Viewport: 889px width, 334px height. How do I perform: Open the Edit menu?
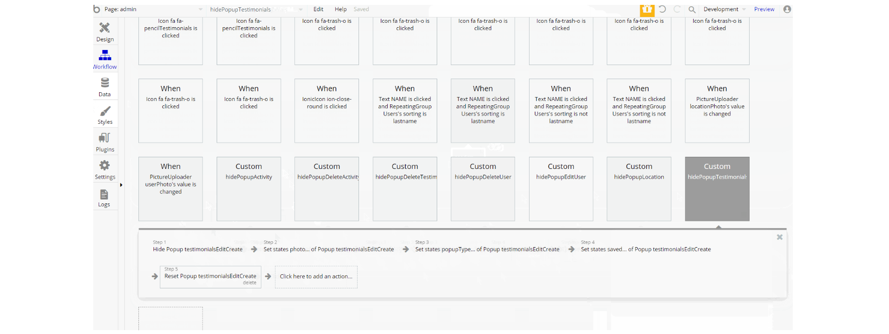pos(318,9)
